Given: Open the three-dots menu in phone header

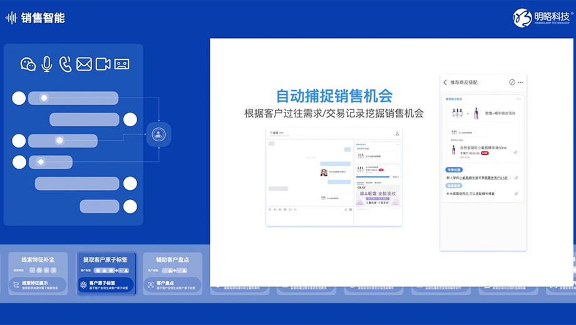Looking at the screenshot, I should (520, 82).
